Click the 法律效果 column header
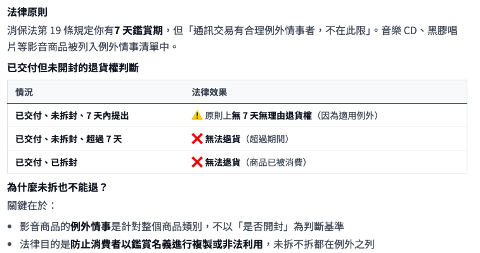 pos(209,92)
